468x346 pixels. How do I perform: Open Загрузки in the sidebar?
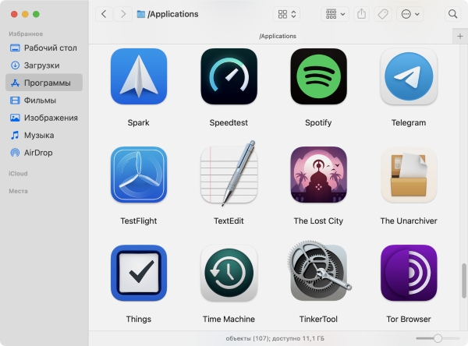click(44, 65)
